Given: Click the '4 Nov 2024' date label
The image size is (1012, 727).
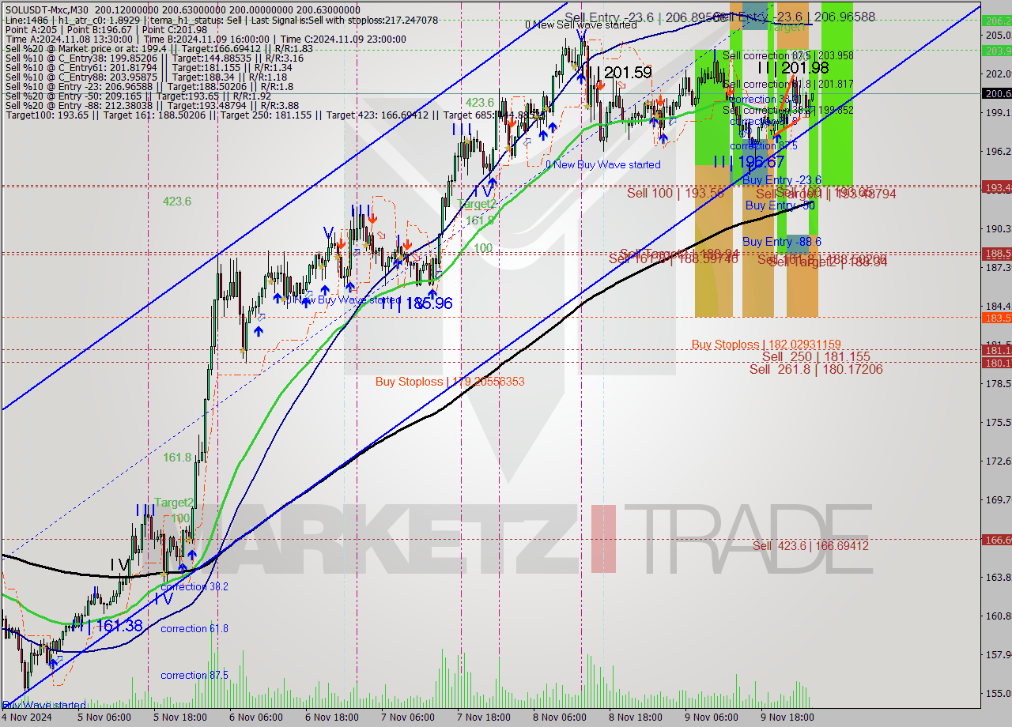Looking at the screenshot, I should tap(26, 718).
